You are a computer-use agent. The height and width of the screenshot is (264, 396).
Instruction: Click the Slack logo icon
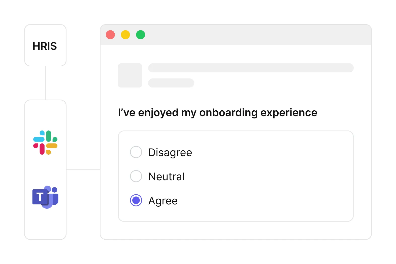point(45,142)
